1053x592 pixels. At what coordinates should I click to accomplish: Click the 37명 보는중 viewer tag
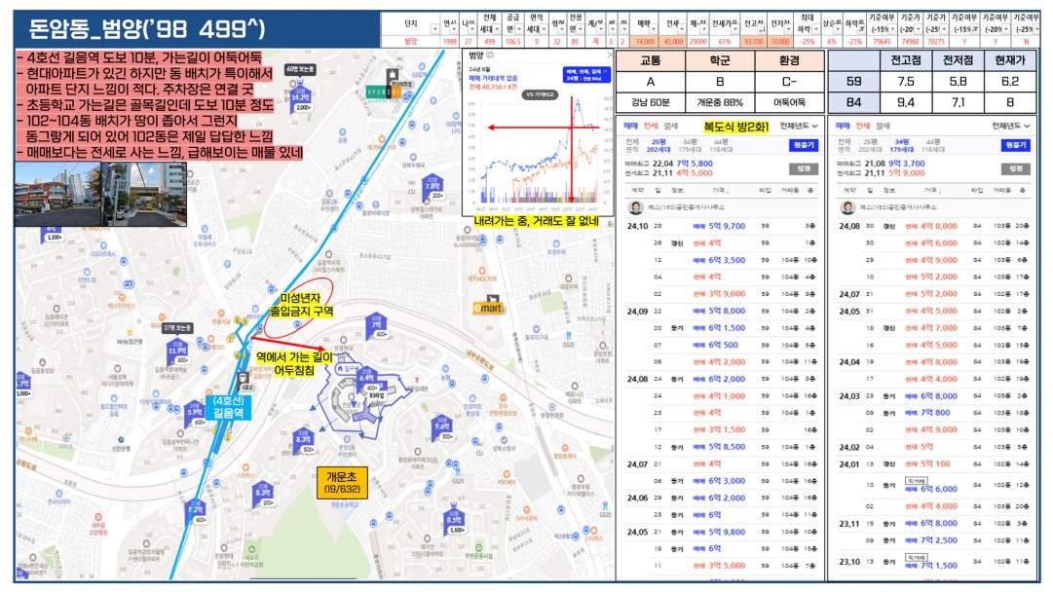[x=177, y=327]
